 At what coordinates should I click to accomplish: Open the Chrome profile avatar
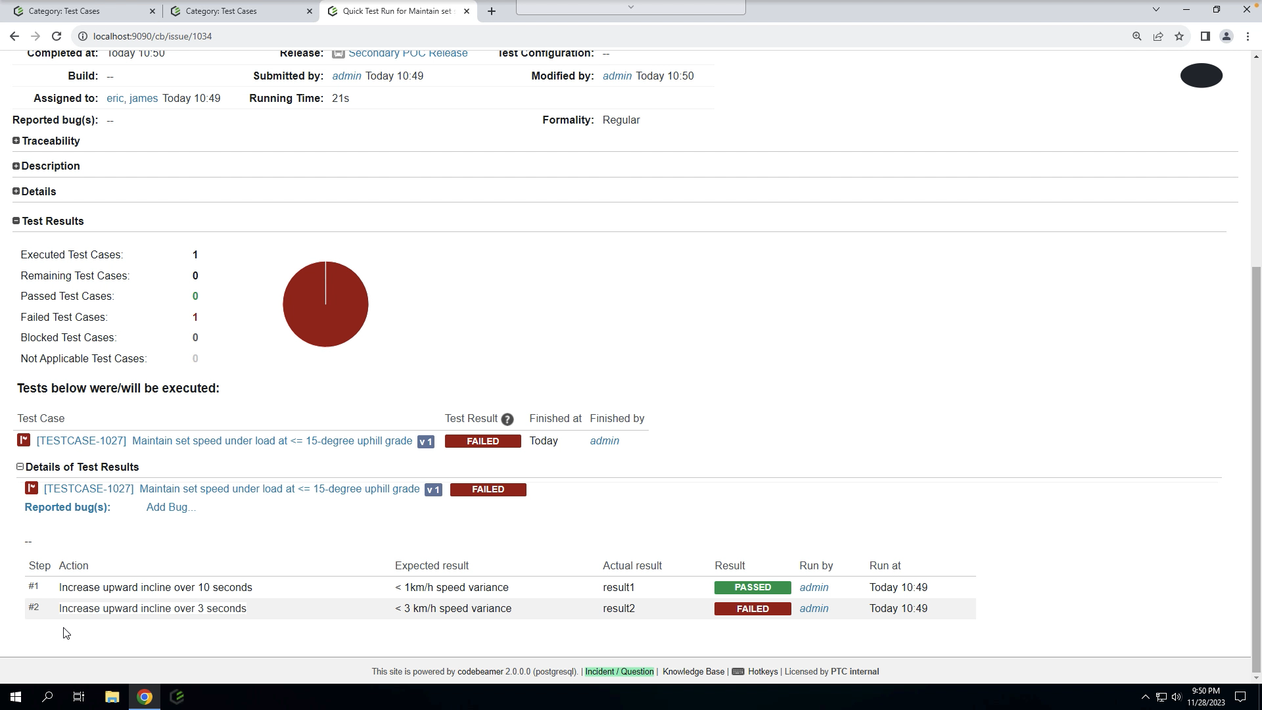pyautogui.click(x=1226, y=36)
